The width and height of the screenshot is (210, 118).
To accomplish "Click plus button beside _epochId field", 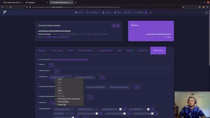I will pyautogui.click(x=152, y=109).
